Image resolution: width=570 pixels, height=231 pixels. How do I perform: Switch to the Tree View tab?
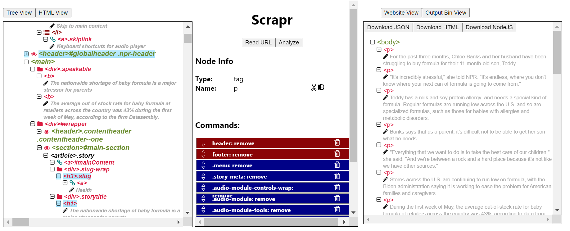coord(19,13)
